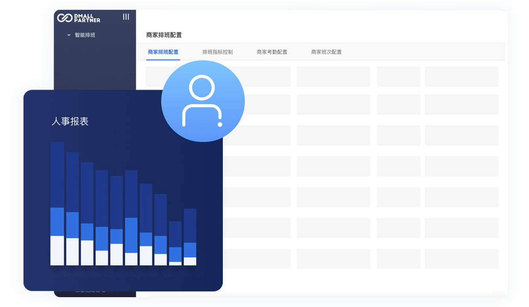Select the 商家班次配置 tab
Viewport: 529px width, 307px height.
pos(326,52)
